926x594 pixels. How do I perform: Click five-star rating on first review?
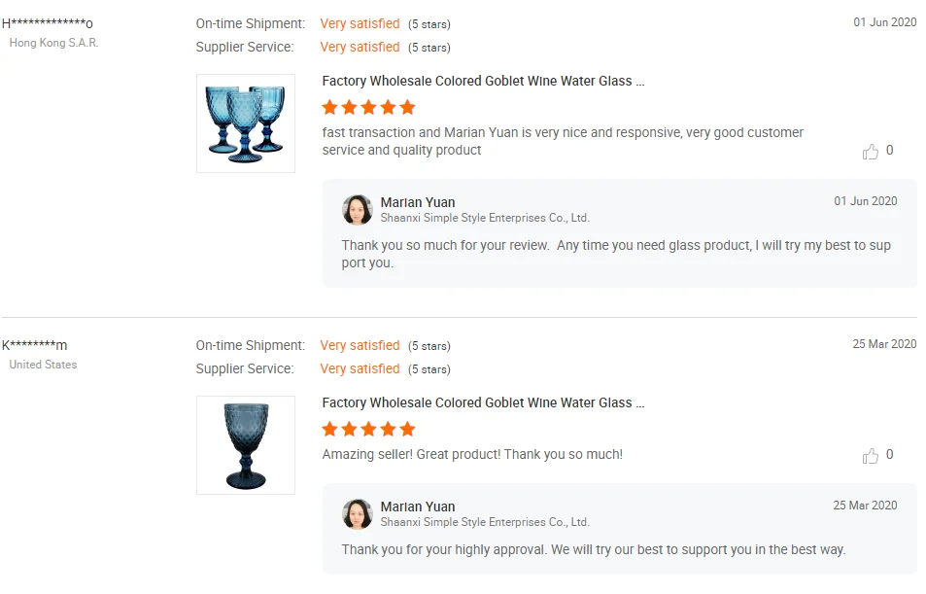[369, 107]
